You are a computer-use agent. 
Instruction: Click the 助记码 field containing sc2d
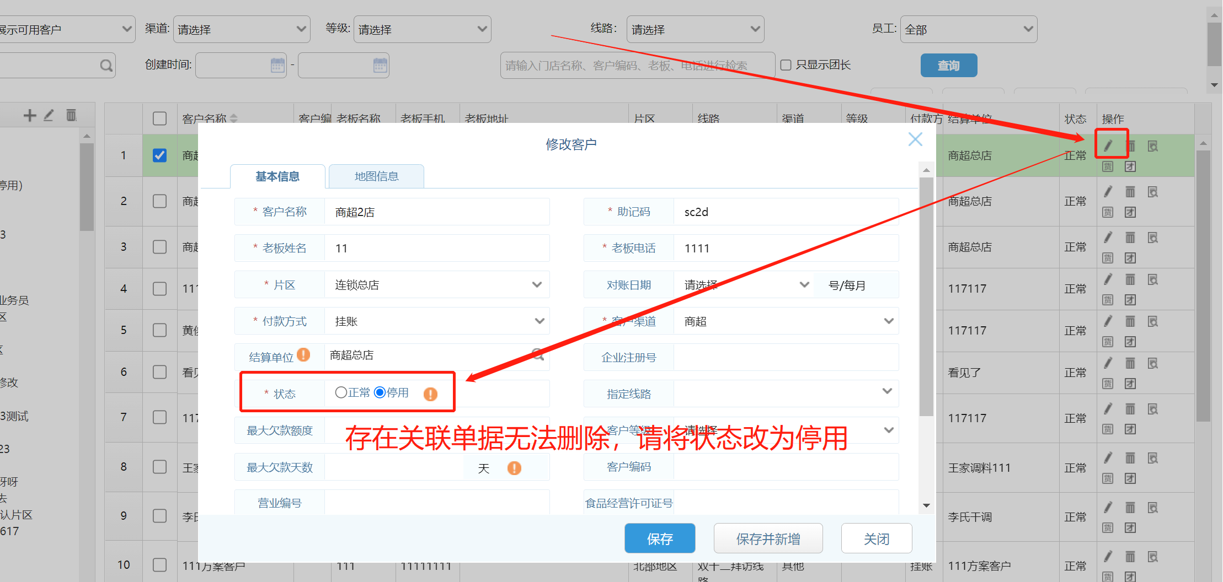tap(786, 212)
